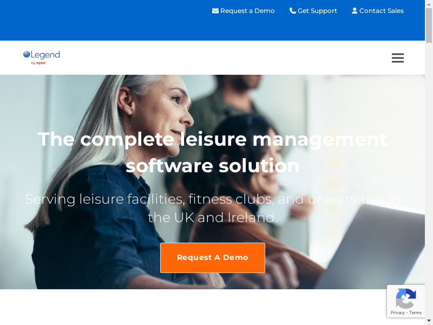
Task: Click the blue globe in the Legend logo
Action: tap(27, 54)
